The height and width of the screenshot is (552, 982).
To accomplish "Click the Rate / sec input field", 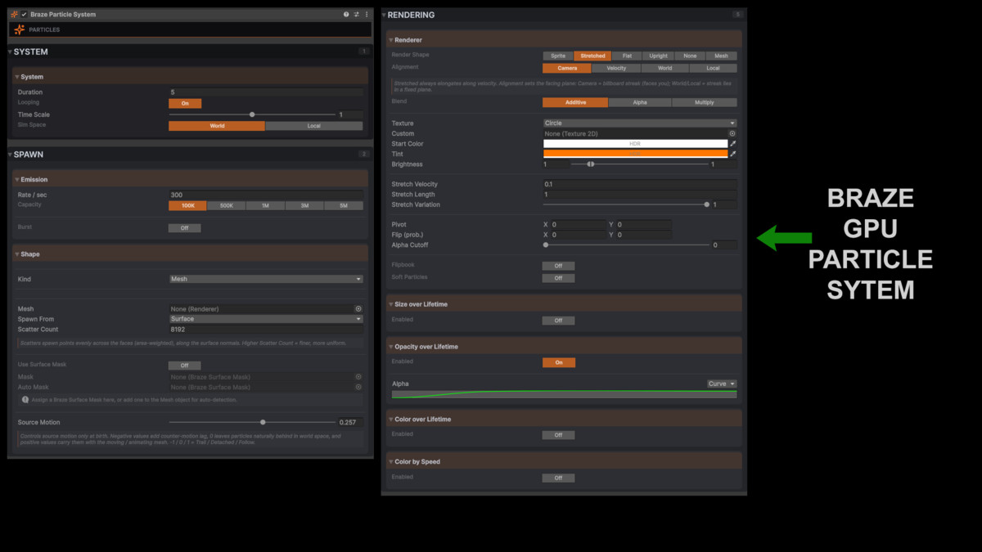I will point(266,195).
